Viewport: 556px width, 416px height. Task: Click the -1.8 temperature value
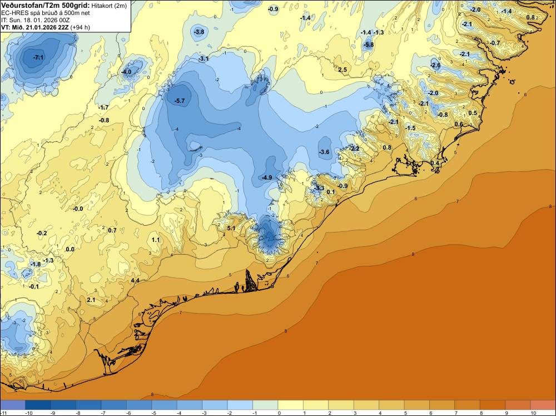pos(36,265)
